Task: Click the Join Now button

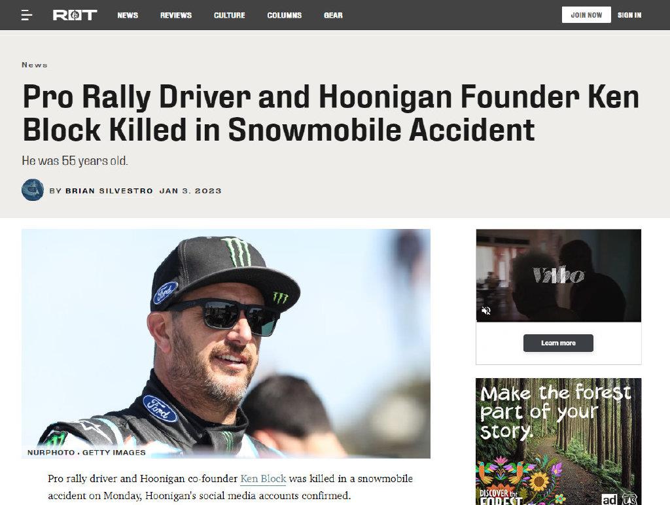Action: [586, 15]
